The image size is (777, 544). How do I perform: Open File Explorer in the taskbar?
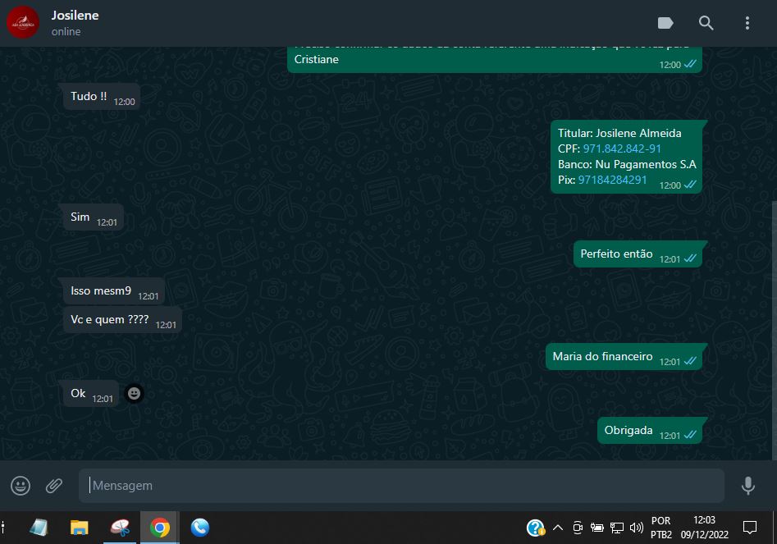79,528
